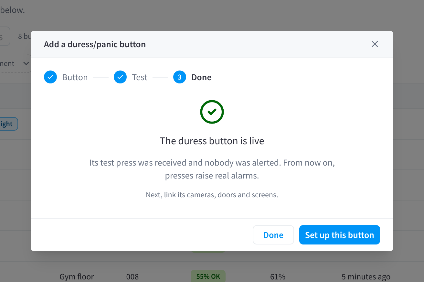Click Set up this button
This screenshot has height=282, width=424.
point(339,235)
